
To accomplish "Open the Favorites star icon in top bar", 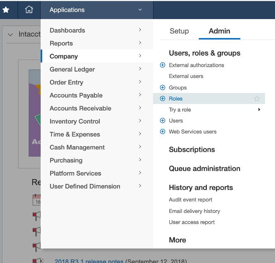I will 6,10.
